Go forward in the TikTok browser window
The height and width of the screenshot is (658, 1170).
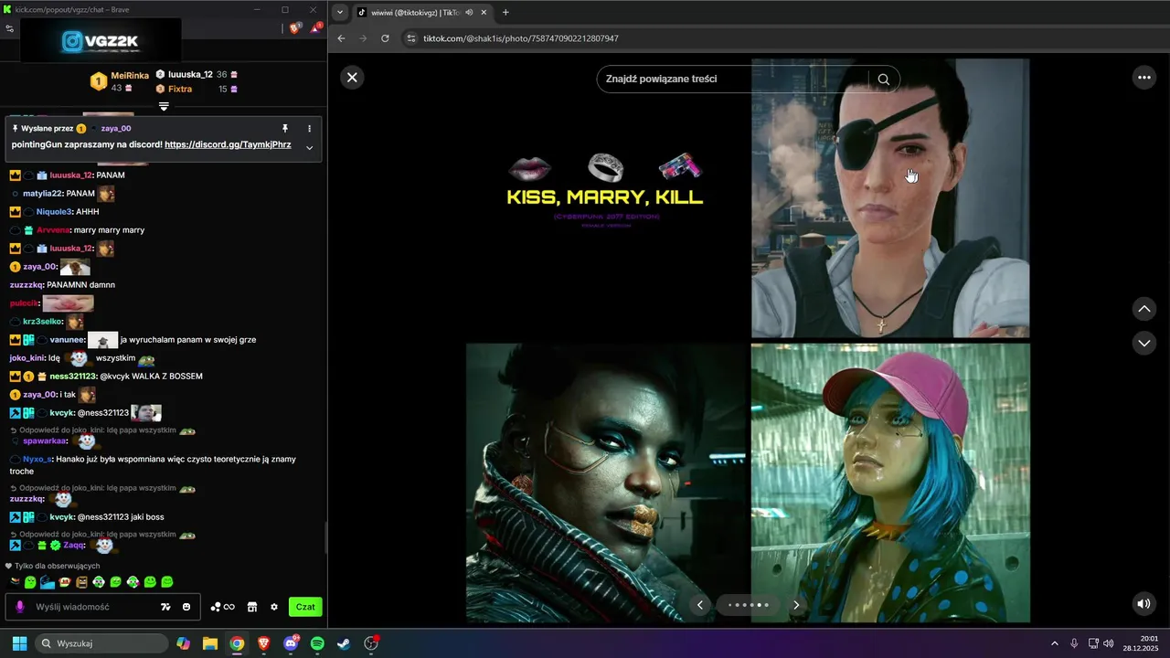point(363,38)
